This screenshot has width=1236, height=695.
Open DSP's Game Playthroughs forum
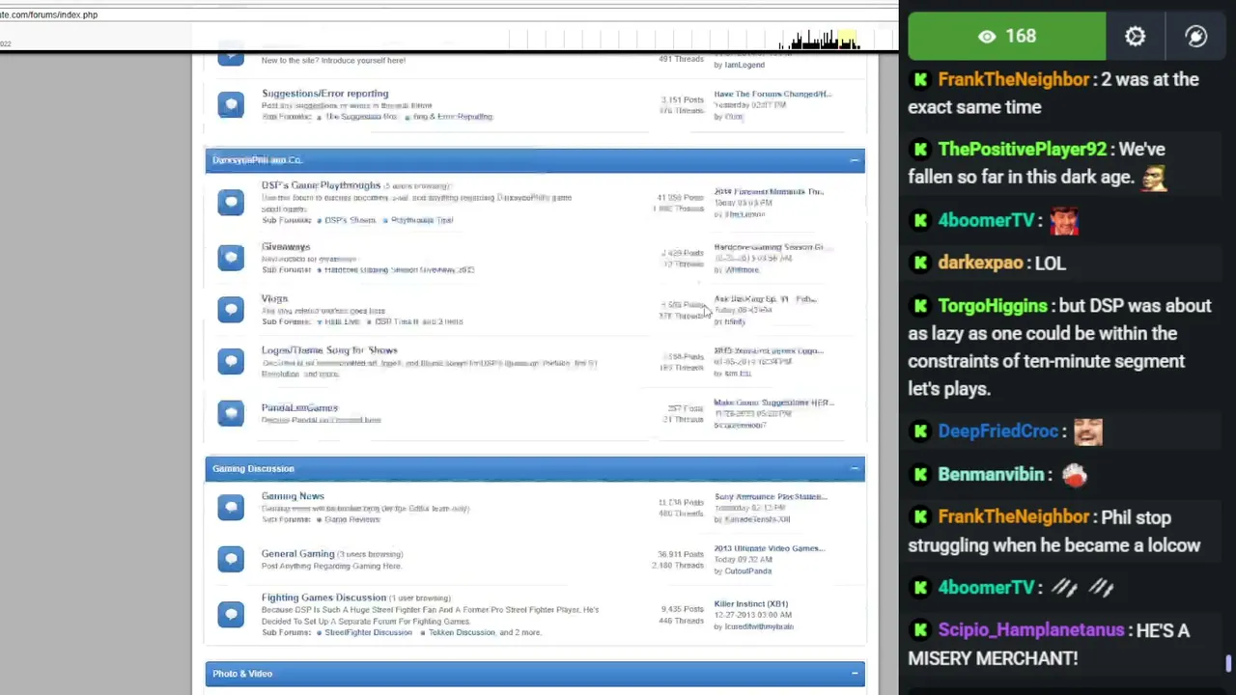tap(321, 185)
